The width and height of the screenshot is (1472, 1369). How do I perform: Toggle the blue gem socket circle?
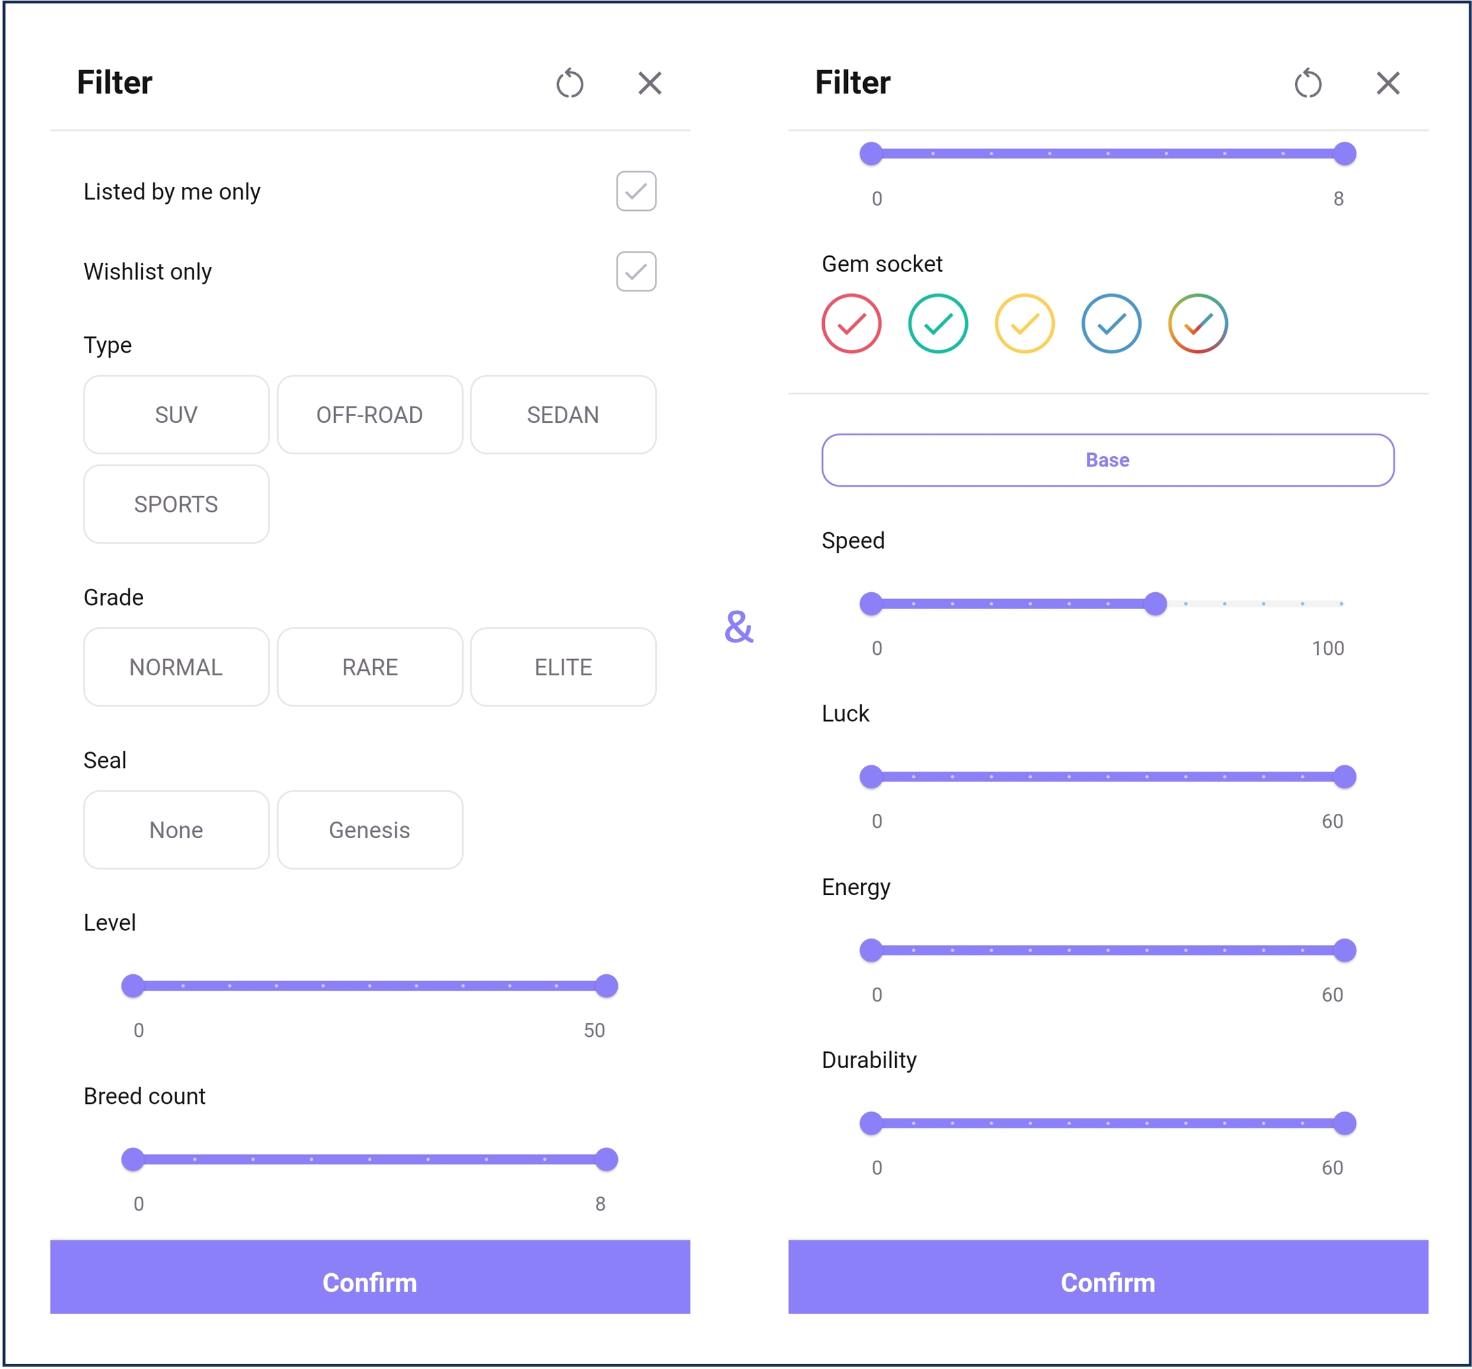click(1110, 323)
